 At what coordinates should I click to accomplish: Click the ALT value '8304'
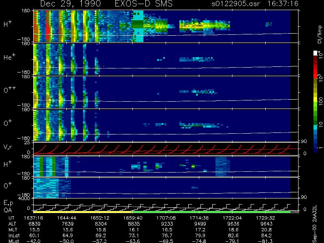101,224
